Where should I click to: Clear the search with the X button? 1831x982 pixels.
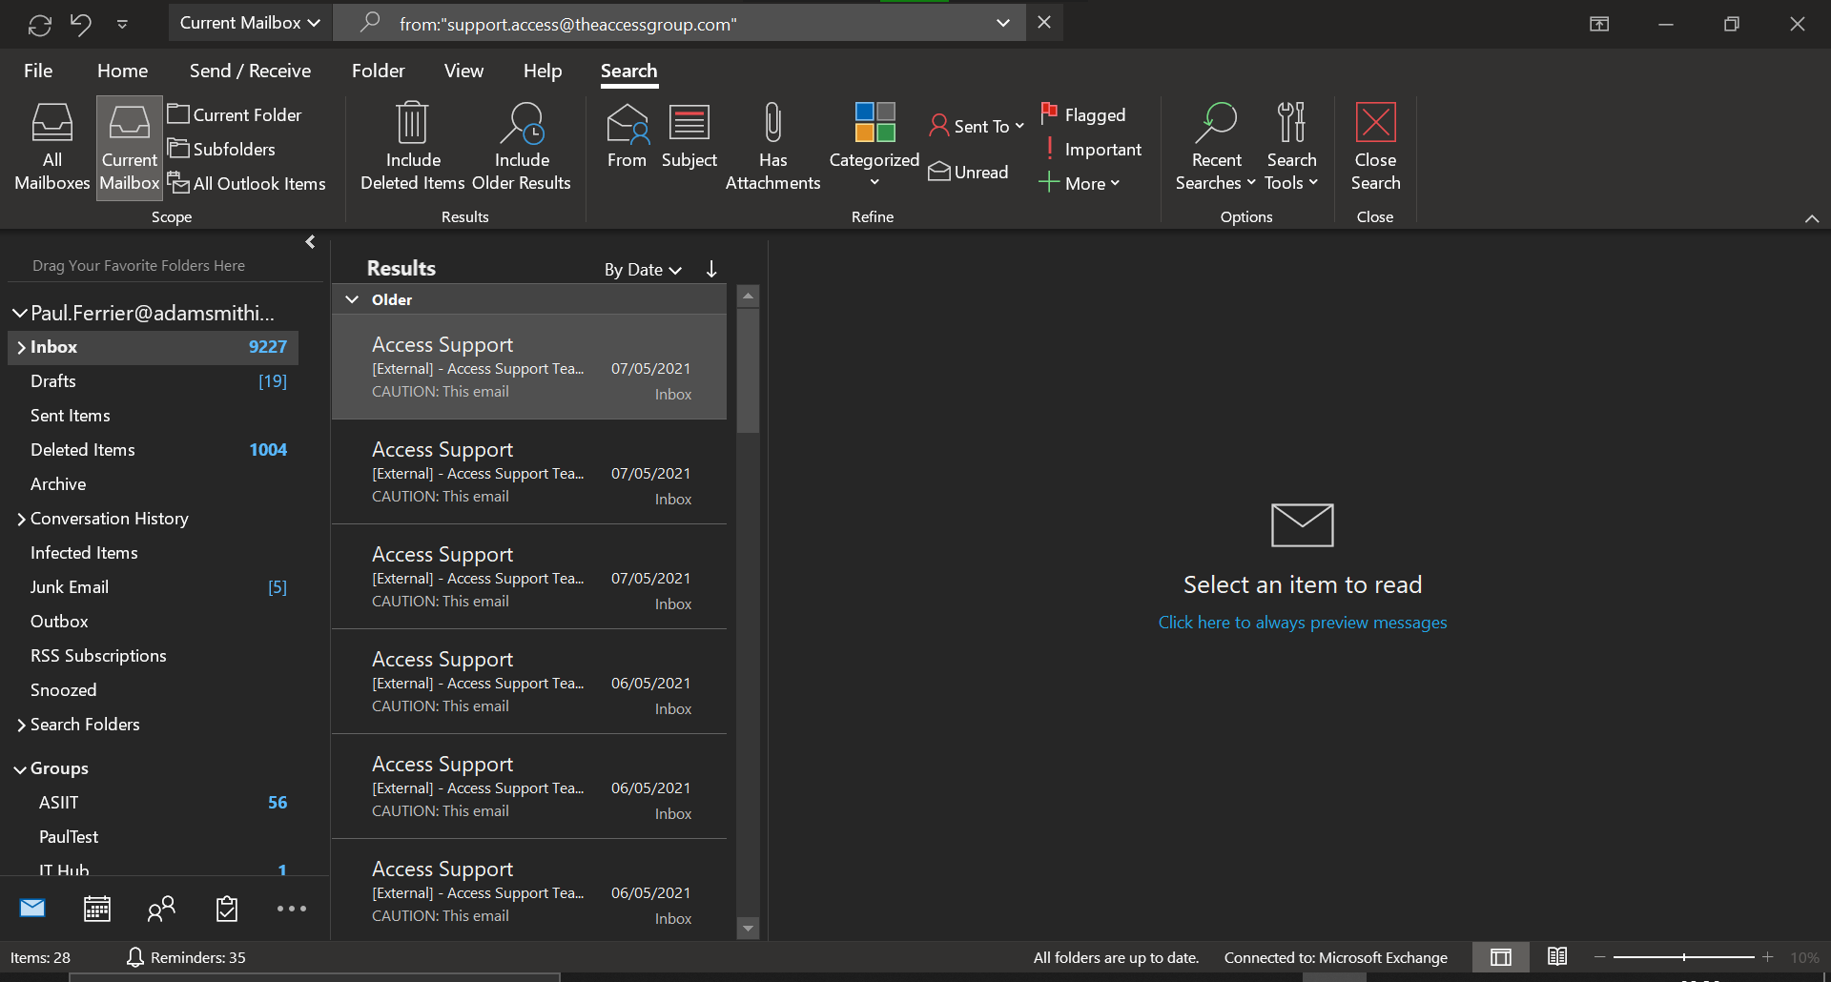(1044, 22)
